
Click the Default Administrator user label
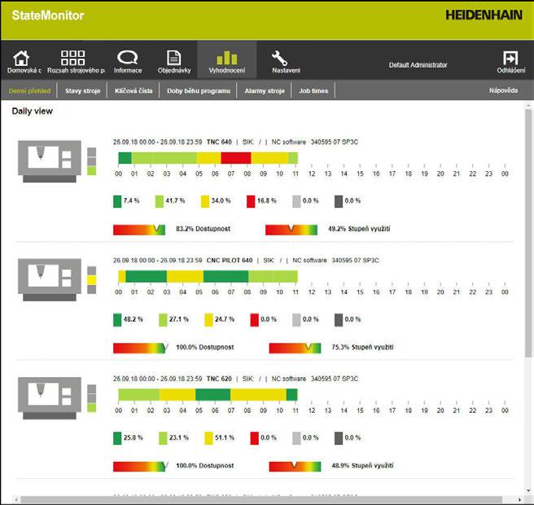click(x=418, y=64)
